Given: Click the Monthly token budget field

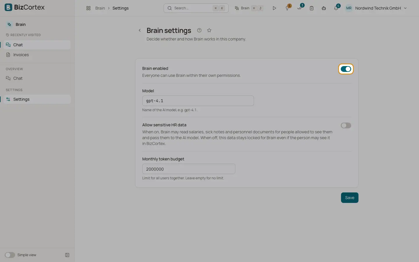Looking at the screenshot, I should pos(189,169).
